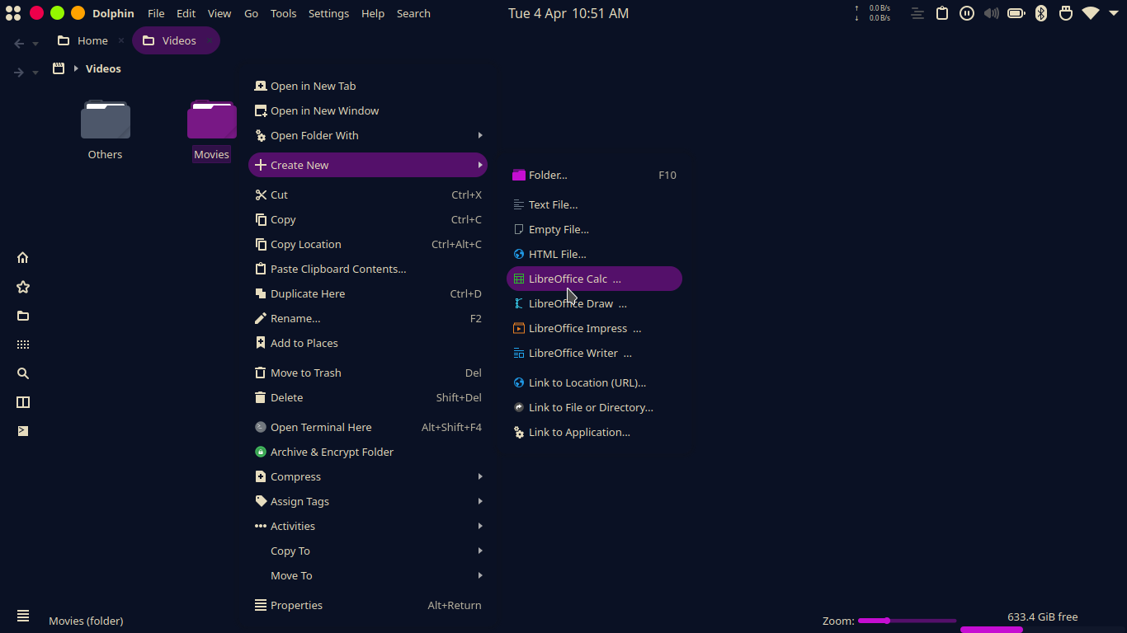Screen dimensions: 1127x633
Task: Select the Movies folder icon
Action: [212, 120]
